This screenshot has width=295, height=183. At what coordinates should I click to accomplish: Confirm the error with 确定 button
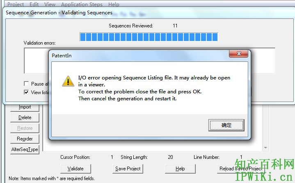coord(226,125)
